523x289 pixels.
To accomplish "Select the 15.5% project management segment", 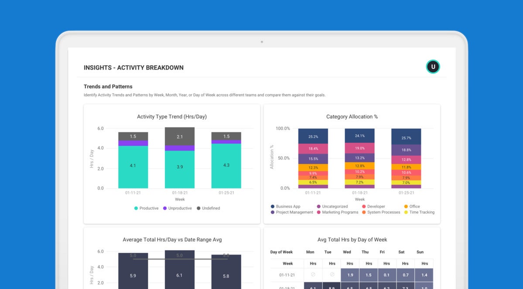I will point(313,159).
